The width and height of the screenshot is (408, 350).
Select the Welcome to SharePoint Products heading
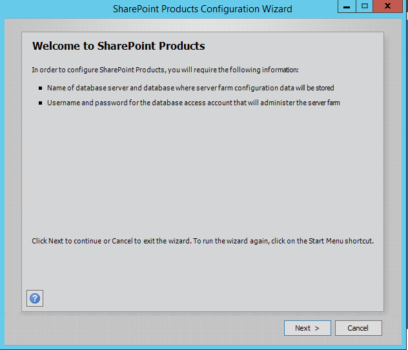pyautogui.click(x=119, y=46)
